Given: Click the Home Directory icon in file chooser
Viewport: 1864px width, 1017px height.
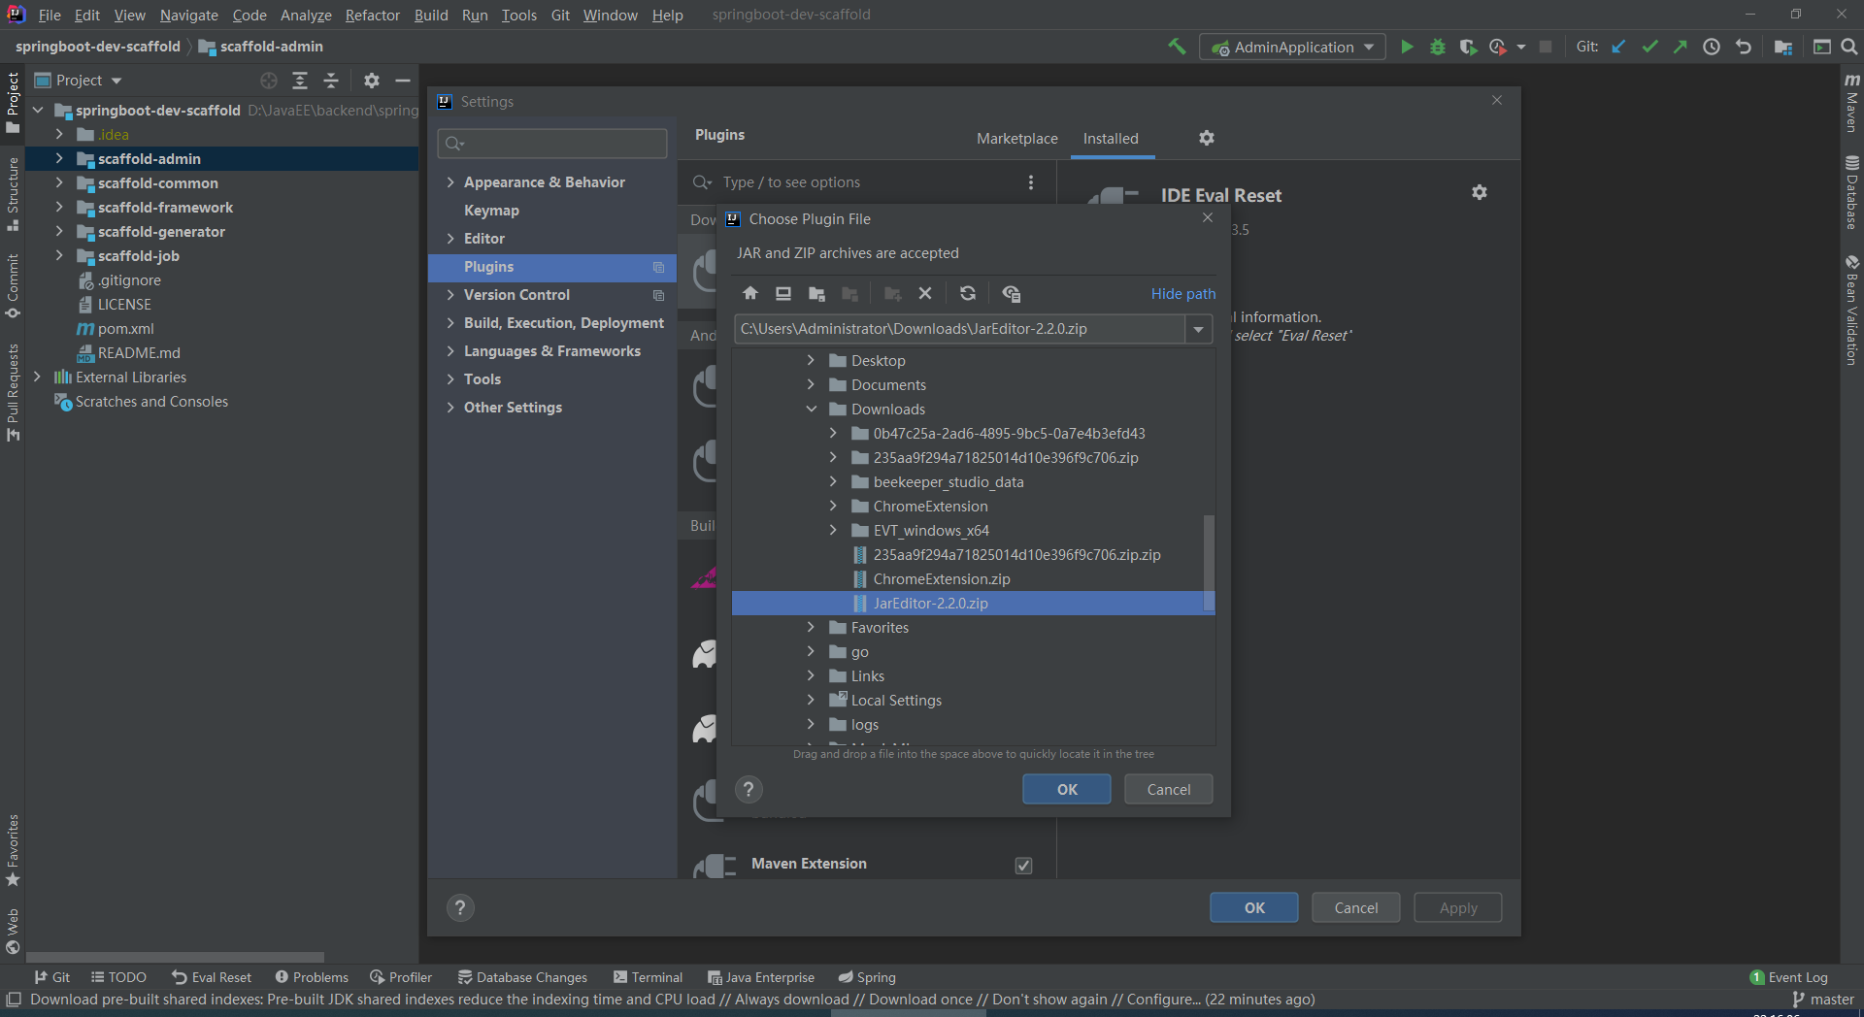Looking at the screenshot, I should point(750,293).
